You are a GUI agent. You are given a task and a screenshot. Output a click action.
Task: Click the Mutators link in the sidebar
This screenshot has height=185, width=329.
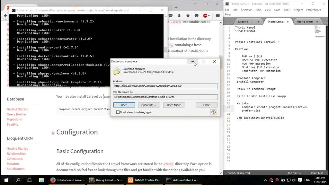13,163
